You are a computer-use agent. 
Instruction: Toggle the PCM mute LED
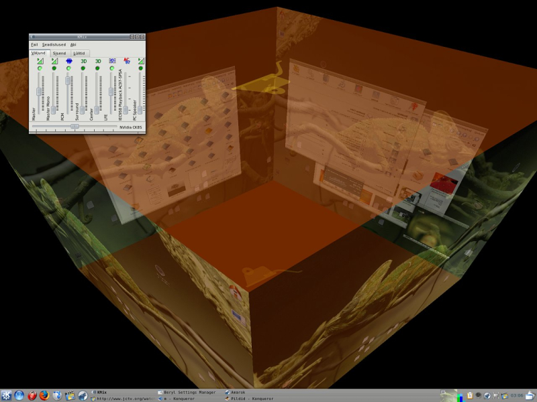[68, 68]
